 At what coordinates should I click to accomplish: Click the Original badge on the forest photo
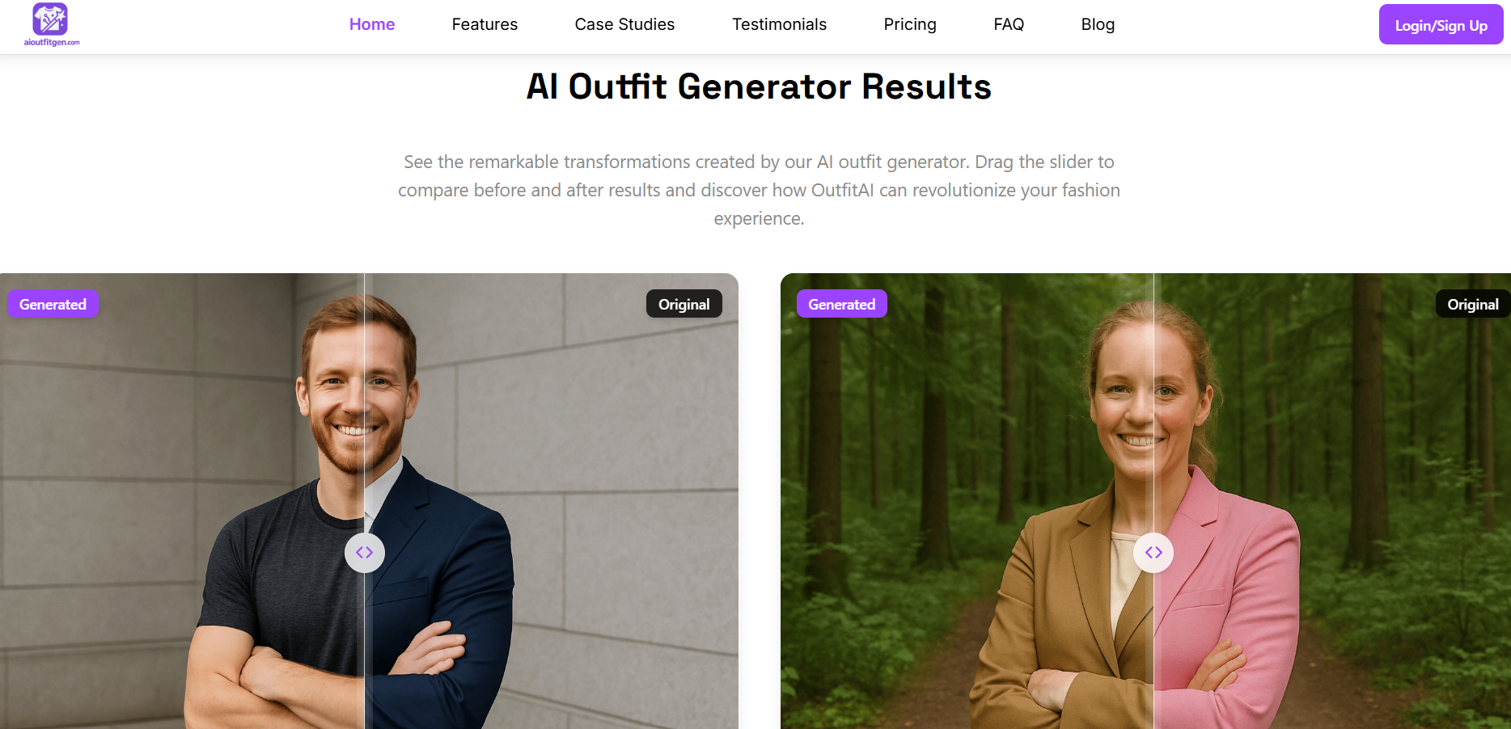(1473, 304)
